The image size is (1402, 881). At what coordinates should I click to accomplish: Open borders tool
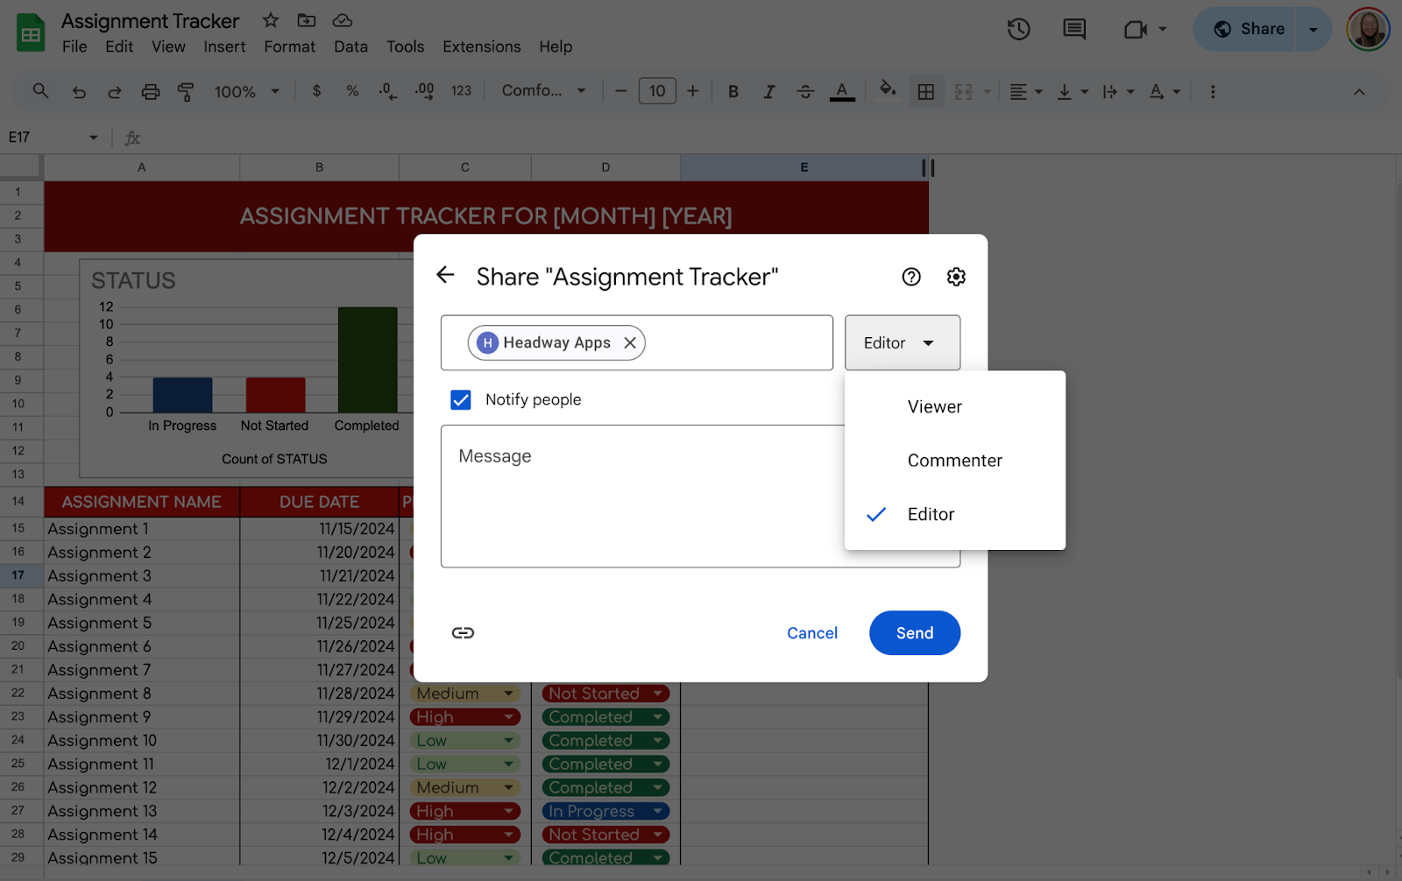tap(926, 91)
